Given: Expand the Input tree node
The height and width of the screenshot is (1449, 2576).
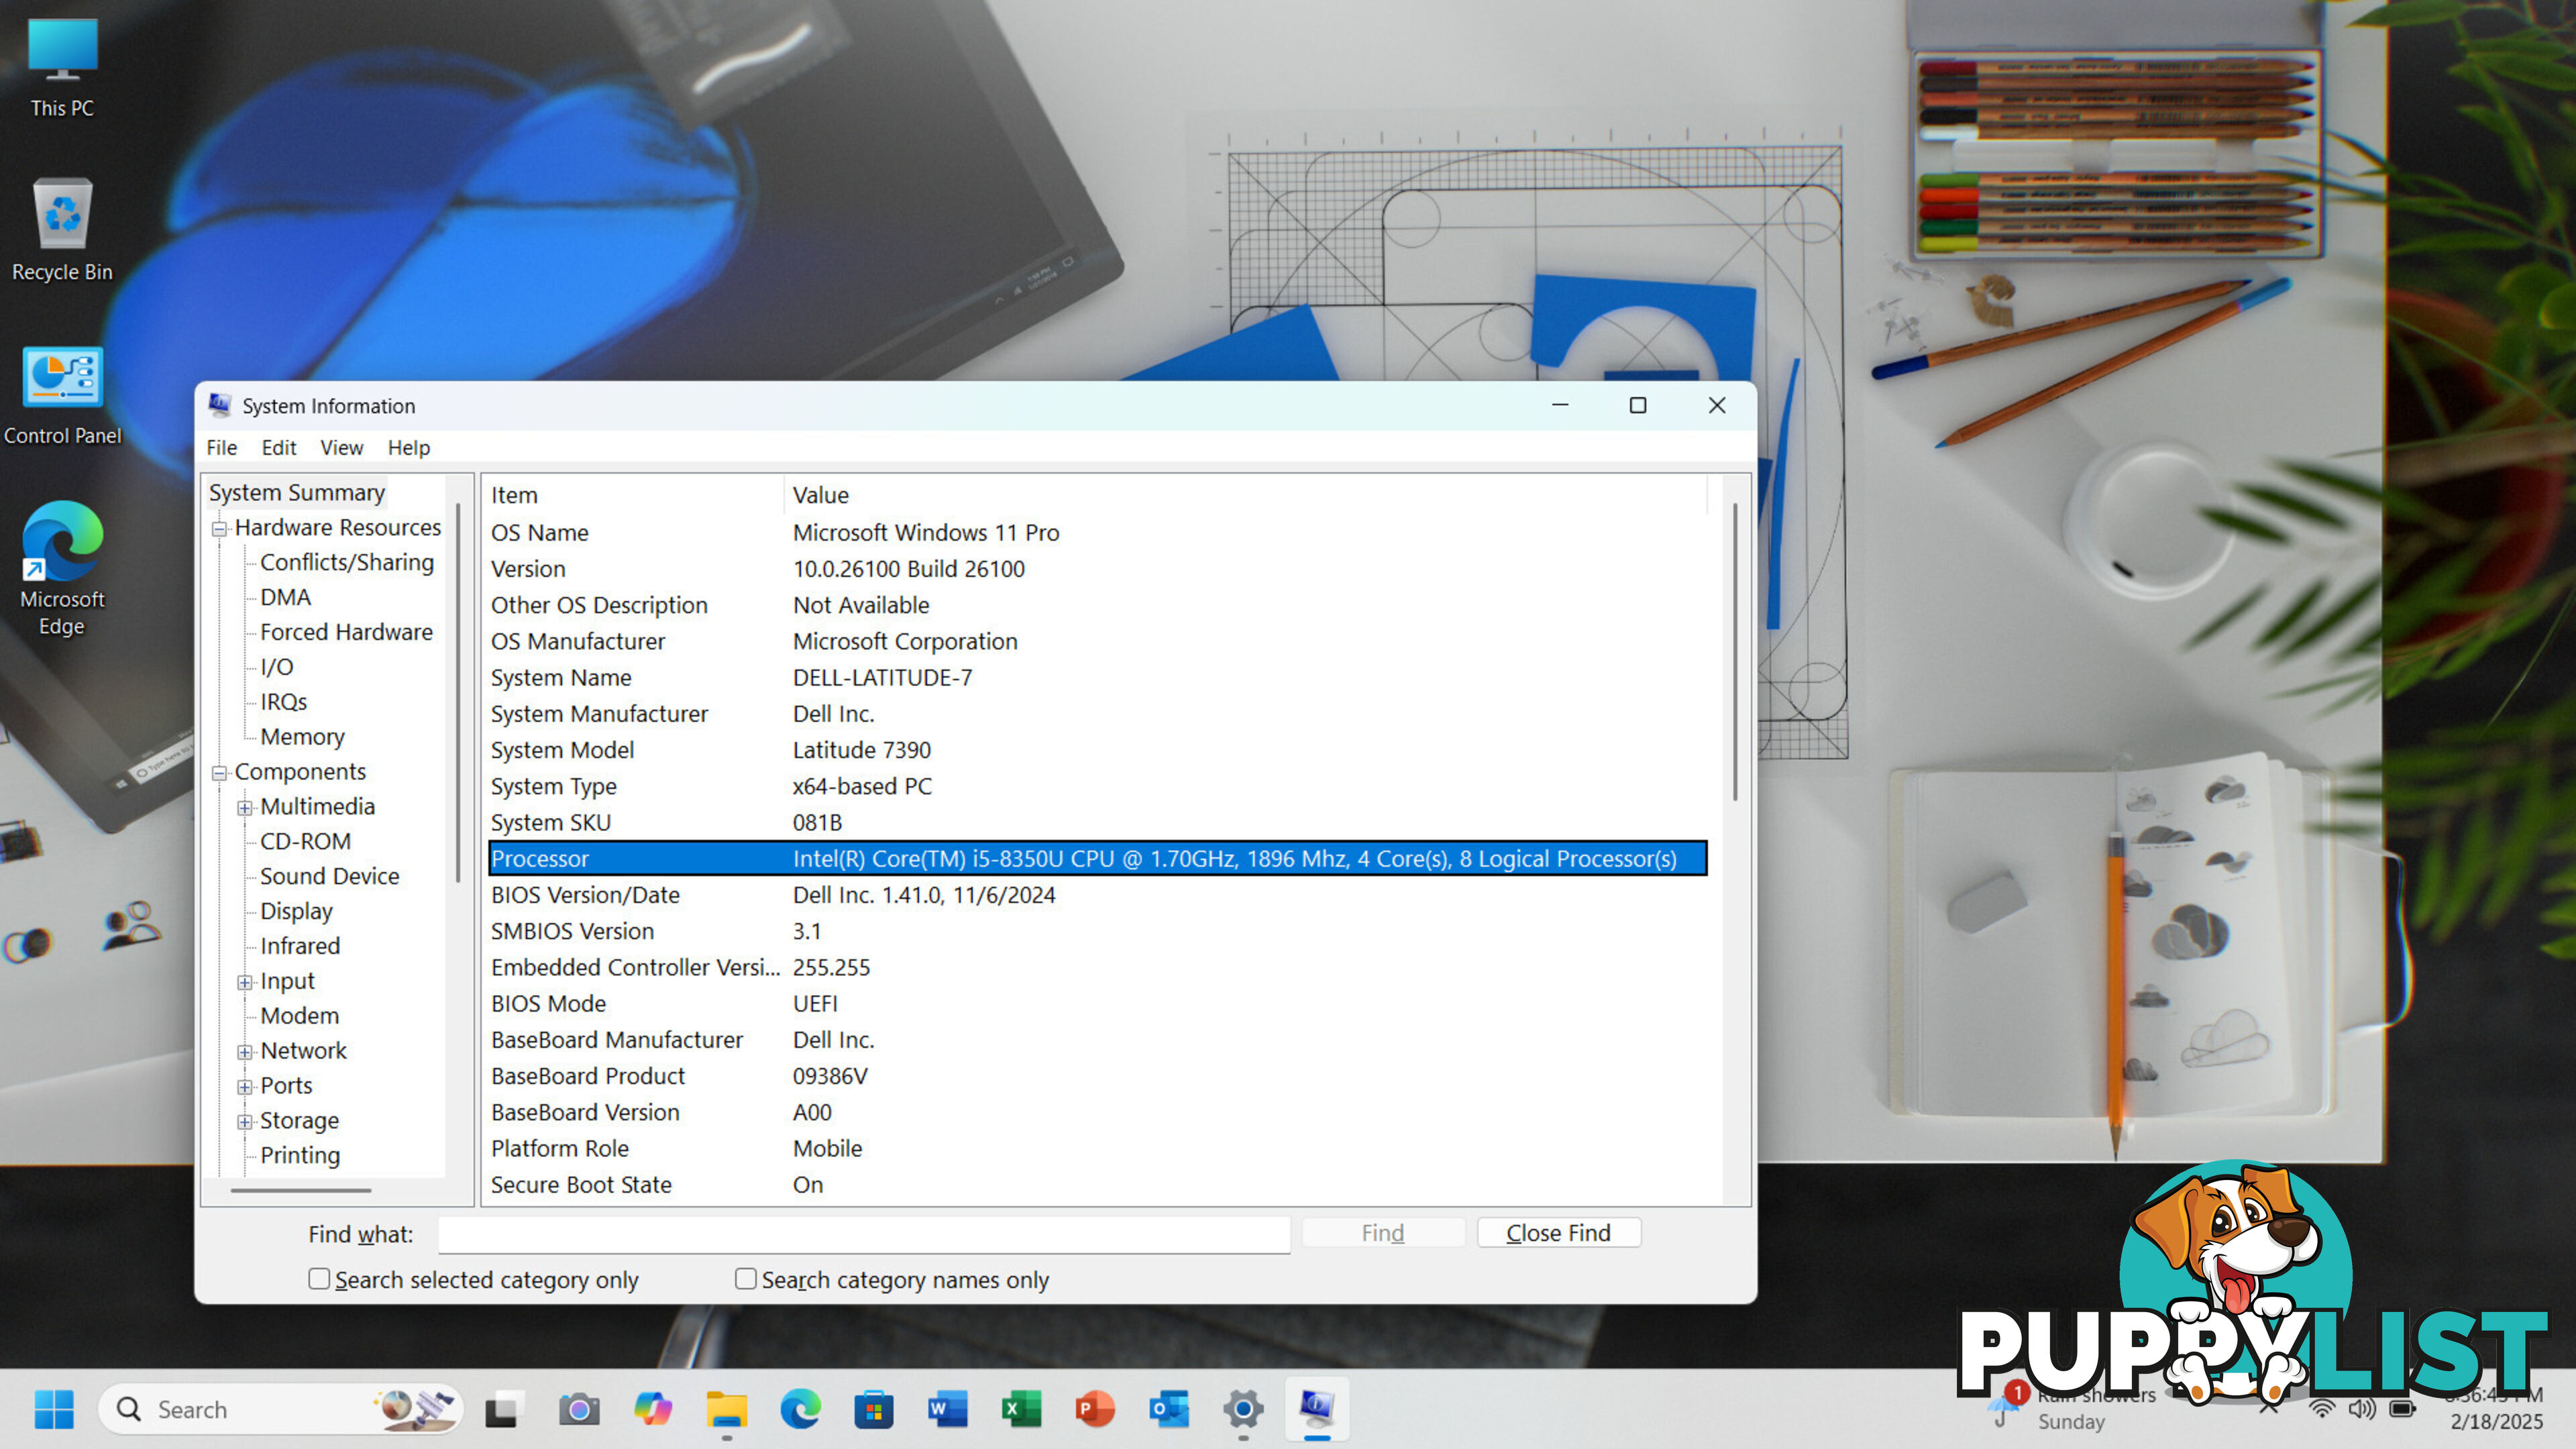Looking at the screenshot, I should 244,982.
